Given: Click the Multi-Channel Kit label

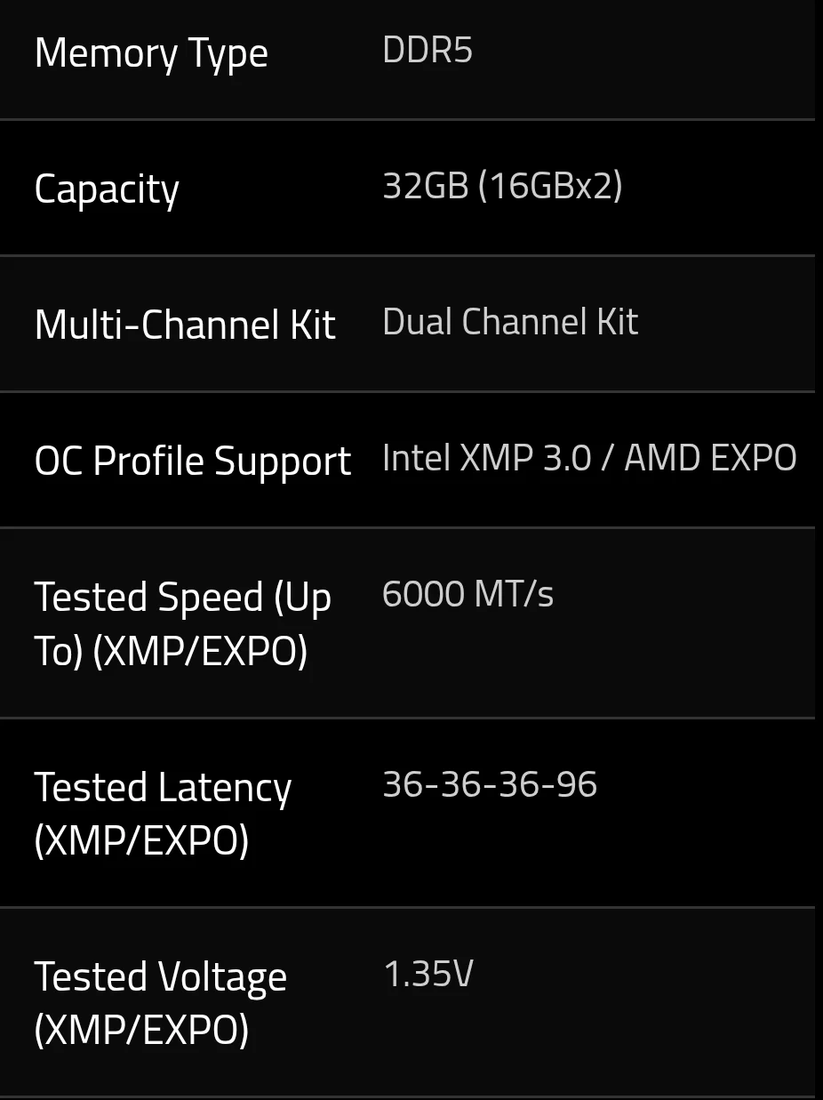Looking at the screenshot, I should (x=185, y=325).
